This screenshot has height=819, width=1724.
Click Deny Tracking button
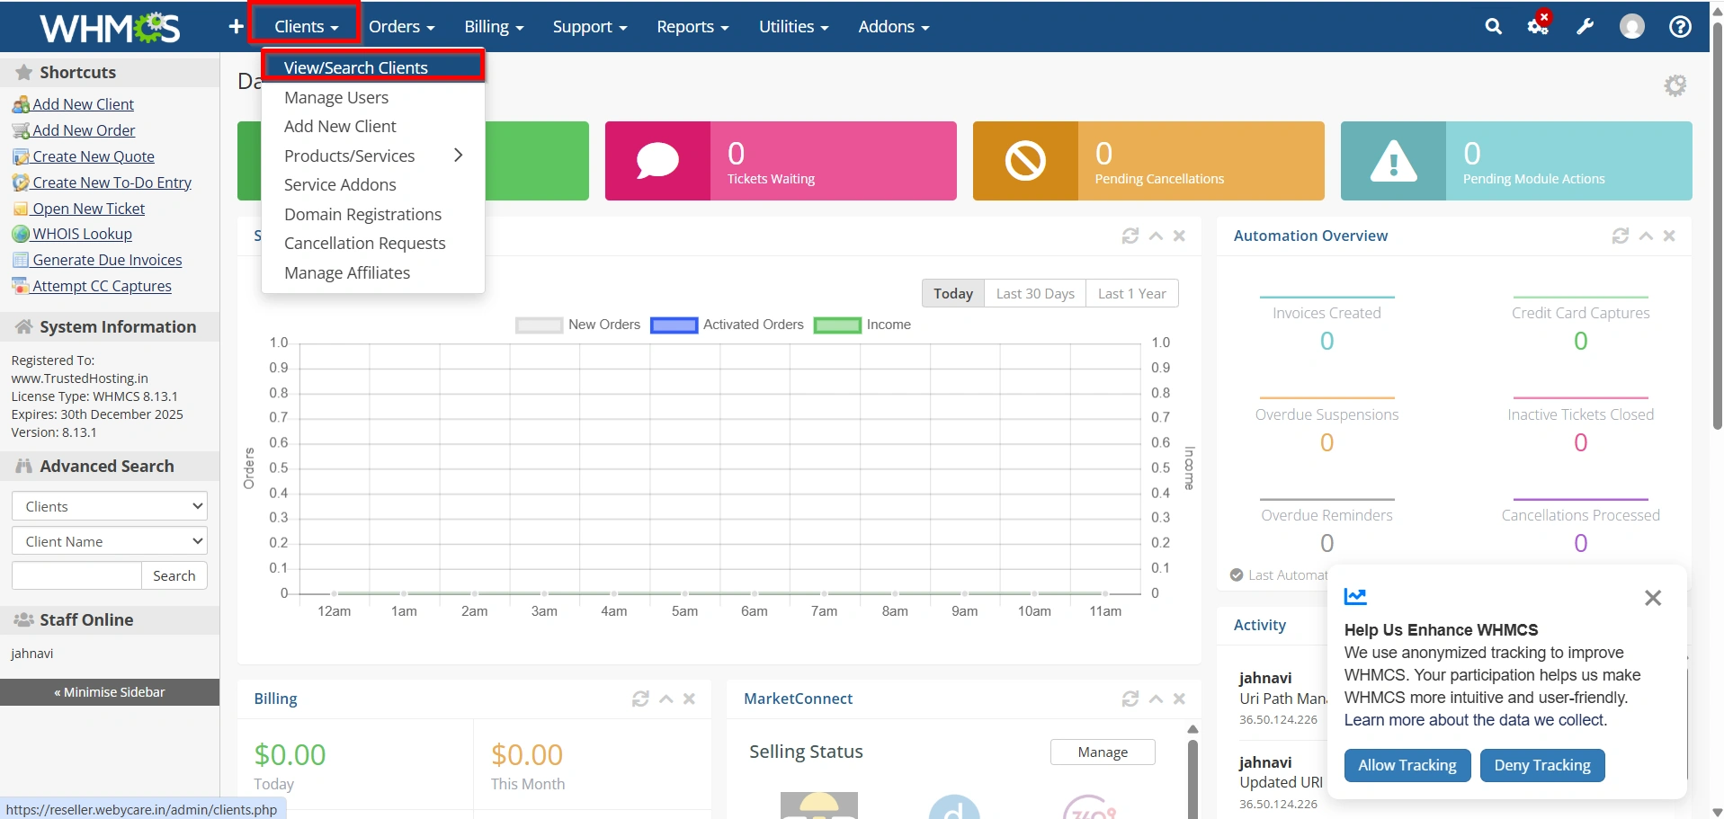click(x=1542, y=765)
